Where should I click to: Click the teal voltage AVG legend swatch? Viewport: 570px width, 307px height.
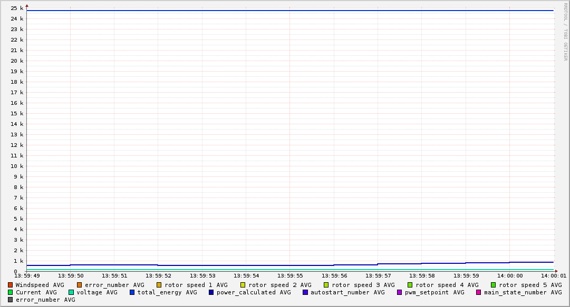click(71, 292)
